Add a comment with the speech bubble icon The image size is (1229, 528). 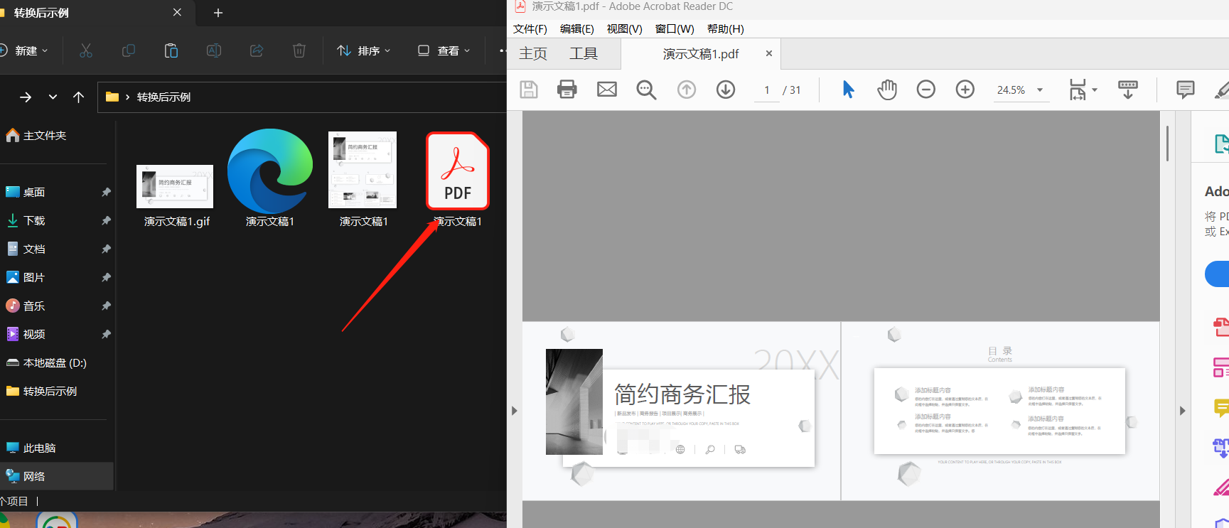[1186, 90]
